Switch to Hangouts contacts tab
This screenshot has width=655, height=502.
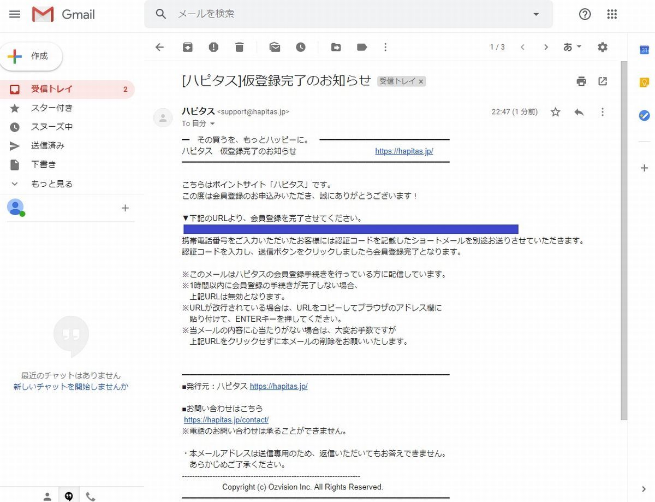pyautogui.click(x=47, y=496)
